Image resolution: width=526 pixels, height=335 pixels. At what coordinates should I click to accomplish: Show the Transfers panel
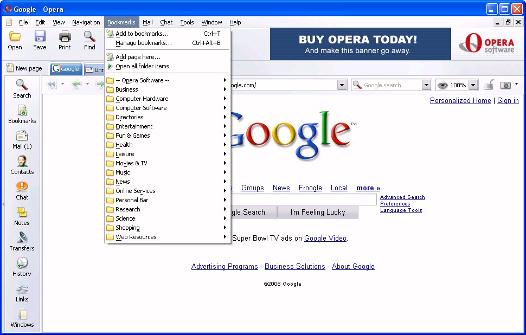click(22, 241)
